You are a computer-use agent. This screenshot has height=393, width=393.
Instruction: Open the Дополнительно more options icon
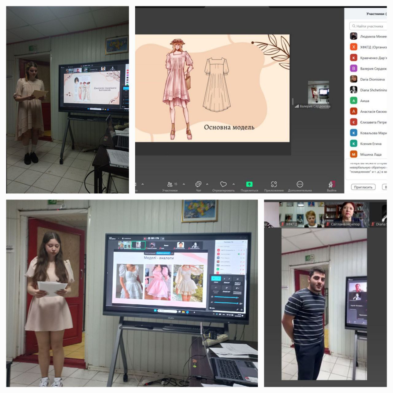tap(300, 184)
